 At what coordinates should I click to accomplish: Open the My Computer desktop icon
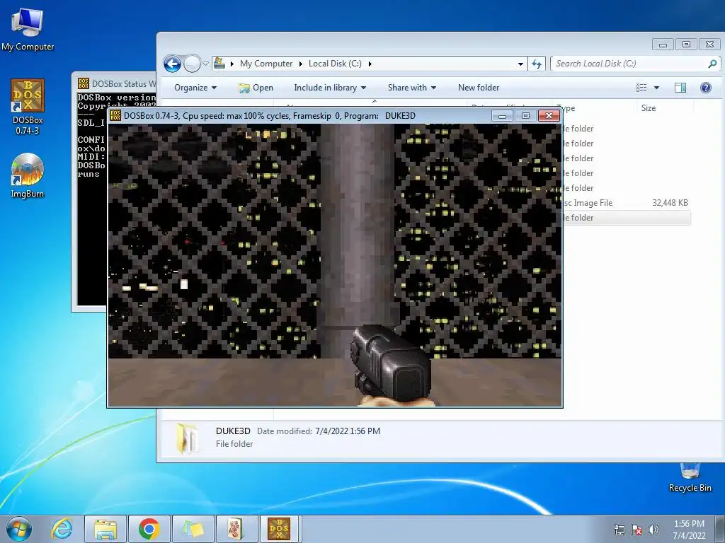[28, 30]
